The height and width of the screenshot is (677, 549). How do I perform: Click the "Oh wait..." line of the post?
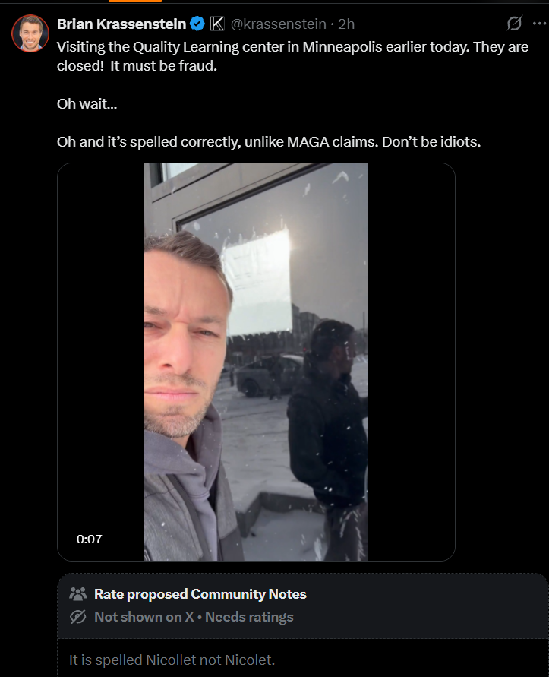coord(87,103)
